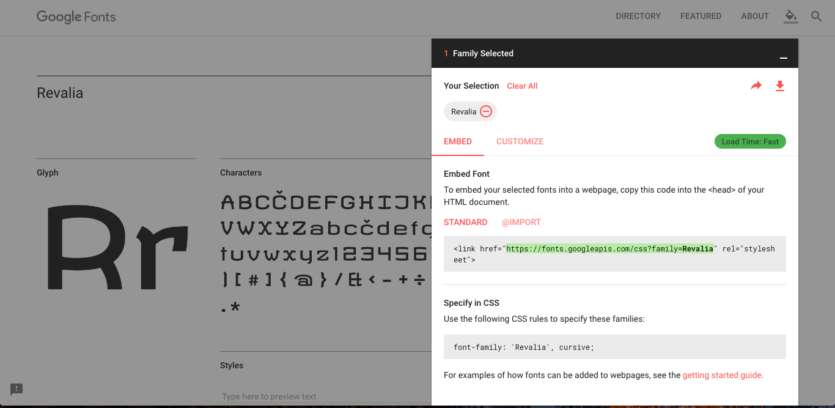Switch to the Customize tab
Image resolution: width=835 pixels, height=408 pixels.
[520, 141]
